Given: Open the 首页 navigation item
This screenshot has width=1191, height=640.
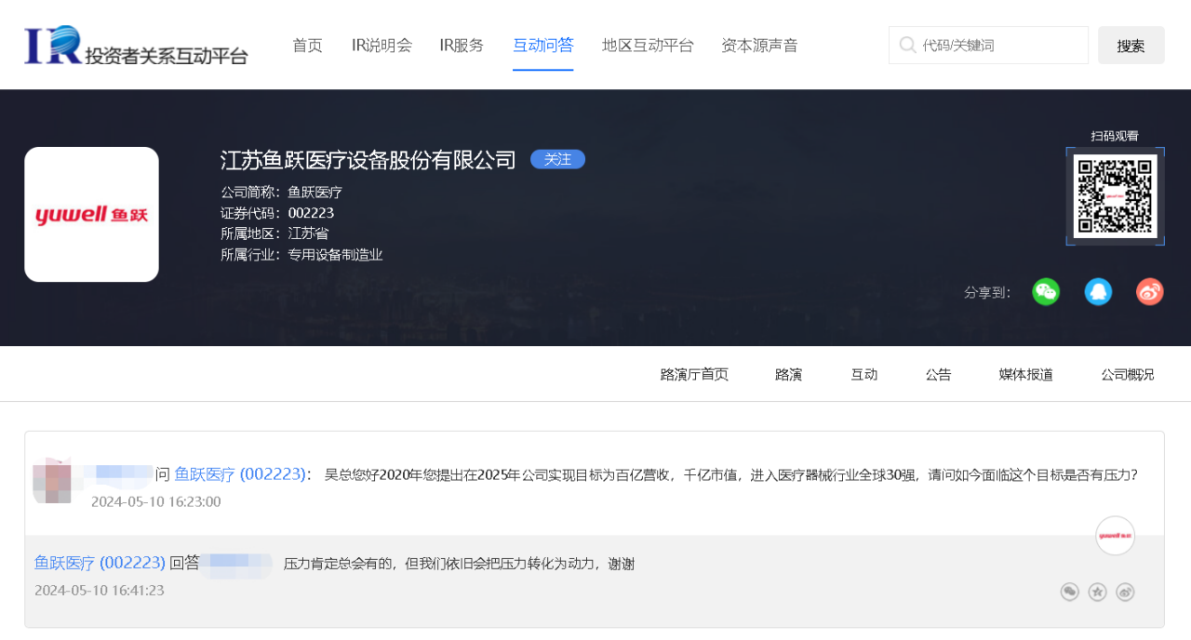Looking at the screenshot, I should [307, 45].
